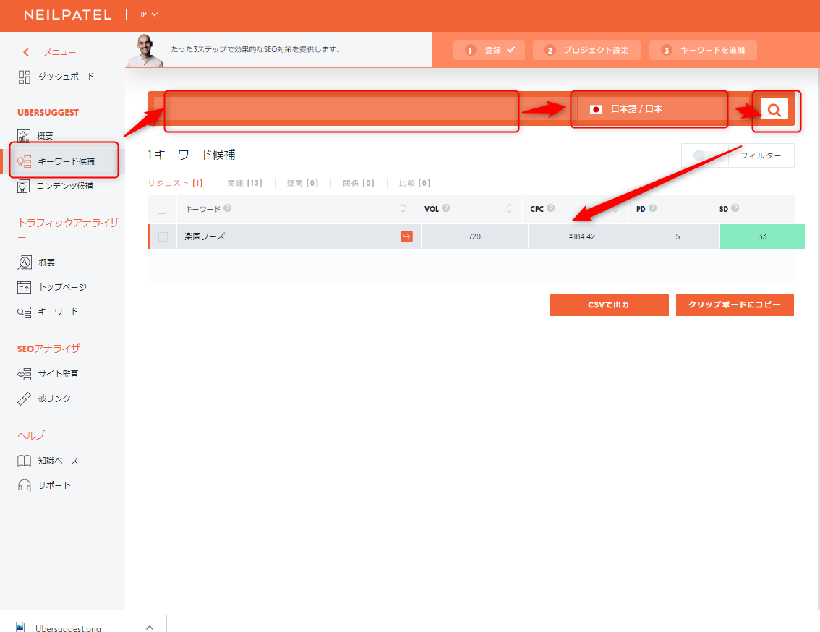
Task: Click the Ubersuggest.png file name in downloads bar
Action: coord(68,628)
